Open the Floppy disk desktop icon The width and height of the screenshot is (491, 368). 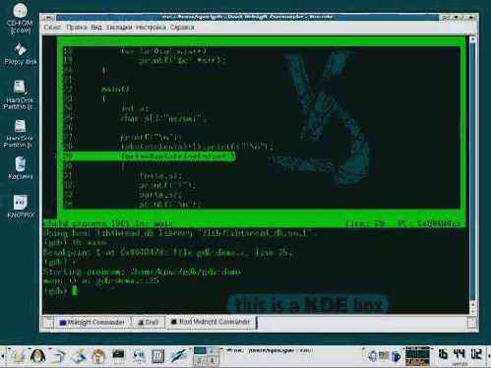(x=21, y=54)
